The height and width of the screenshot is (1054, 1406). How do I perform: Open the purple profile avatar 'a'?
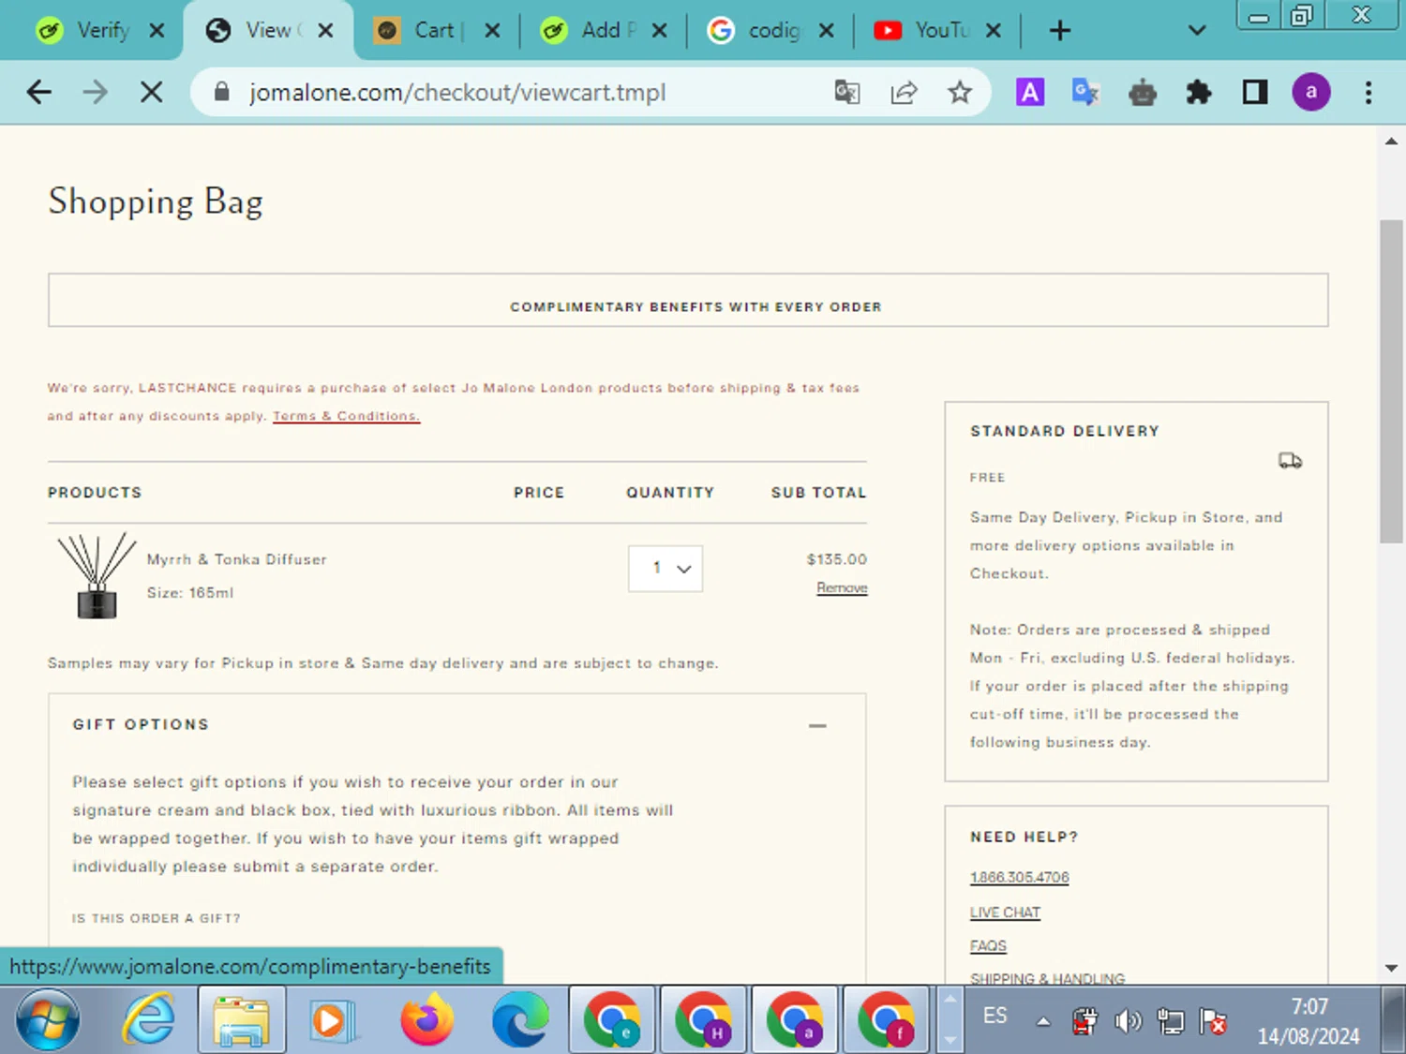(1310, 92)
